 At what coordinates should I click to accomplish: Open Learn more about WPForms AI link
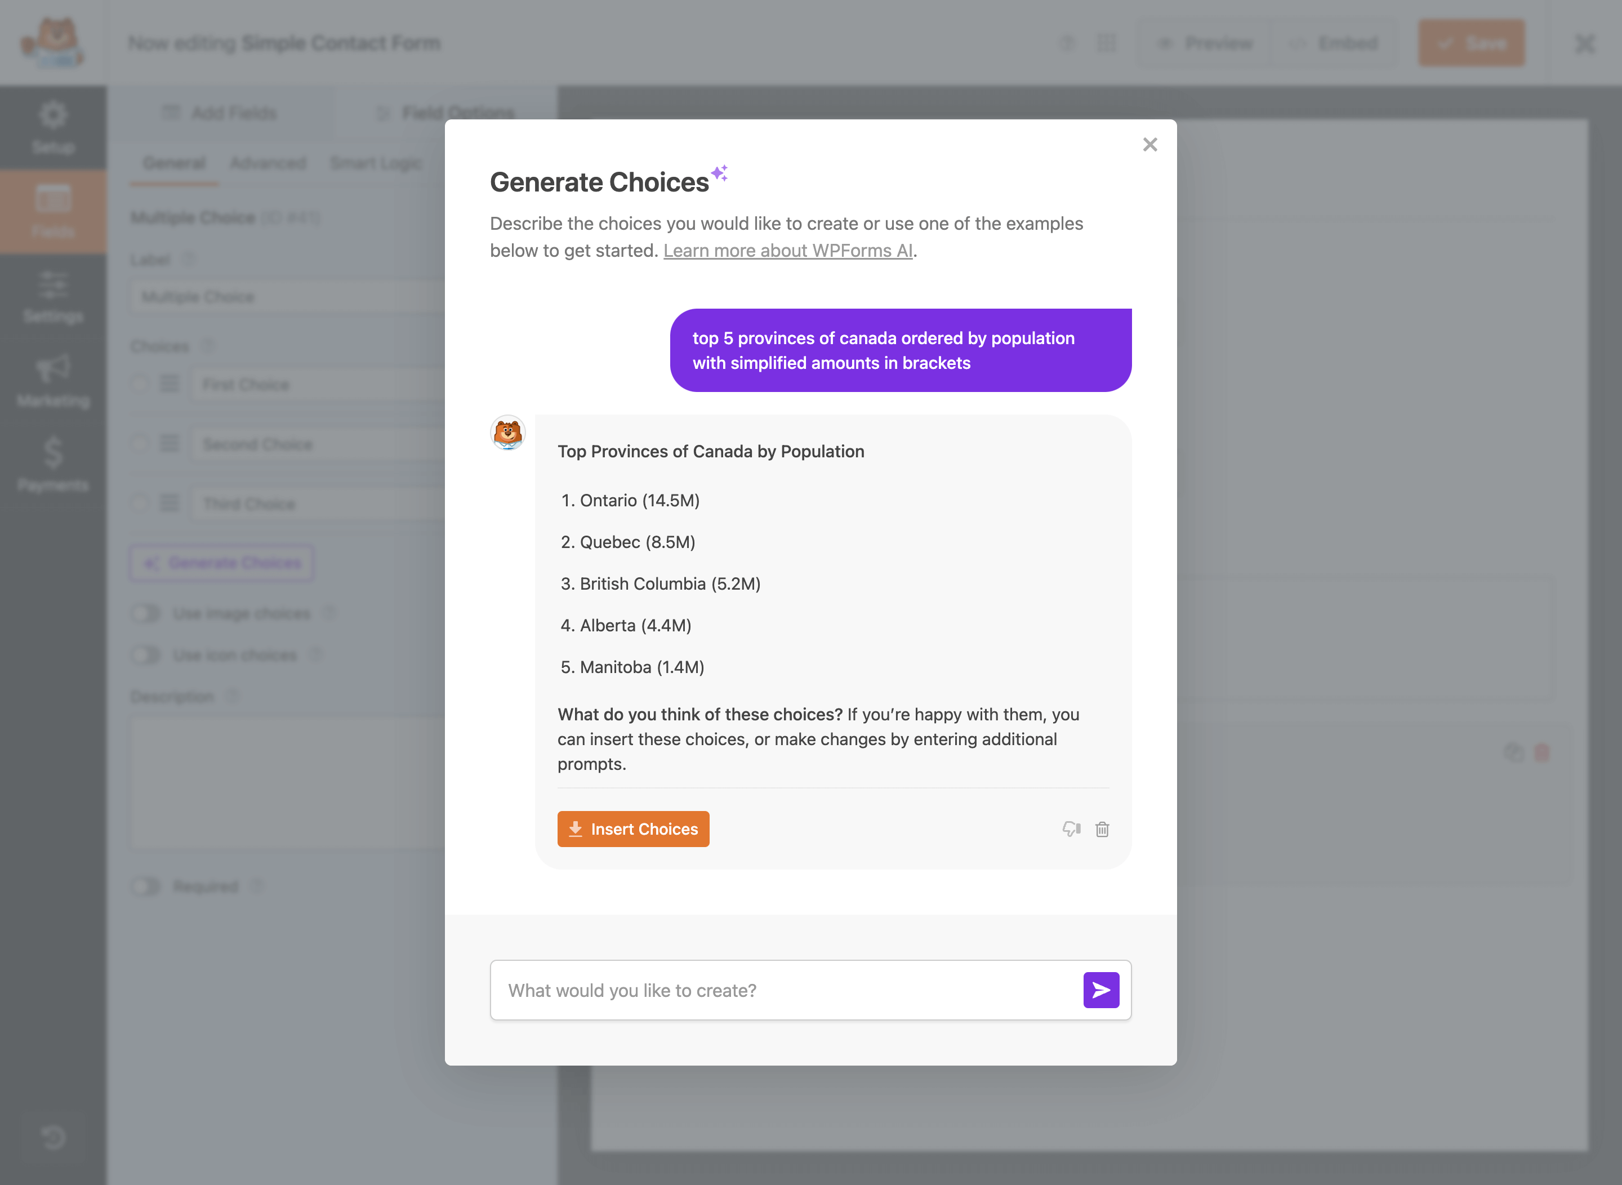click(x=788, y=250)
